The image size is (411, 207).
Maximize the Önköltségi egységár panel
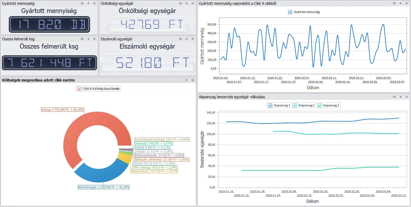[x=181, y=3]
